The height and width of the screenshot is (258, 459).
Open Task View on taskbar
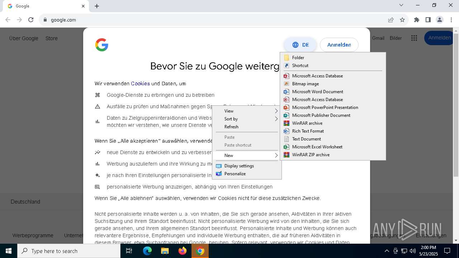click(129, 251)
